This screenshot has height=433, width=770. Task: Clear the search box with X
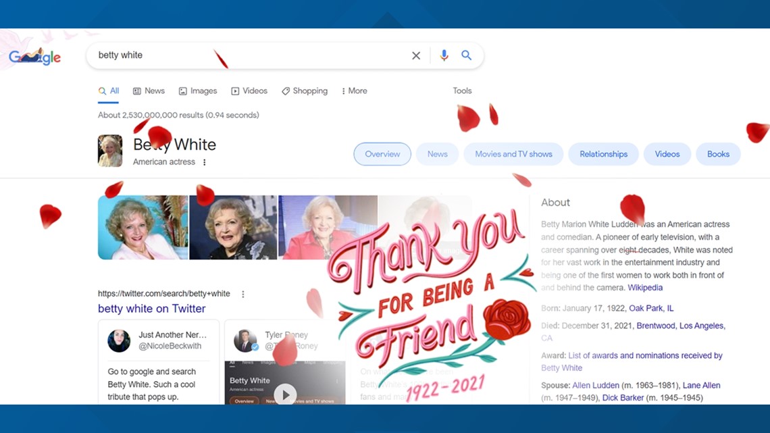tap(416, 55)
